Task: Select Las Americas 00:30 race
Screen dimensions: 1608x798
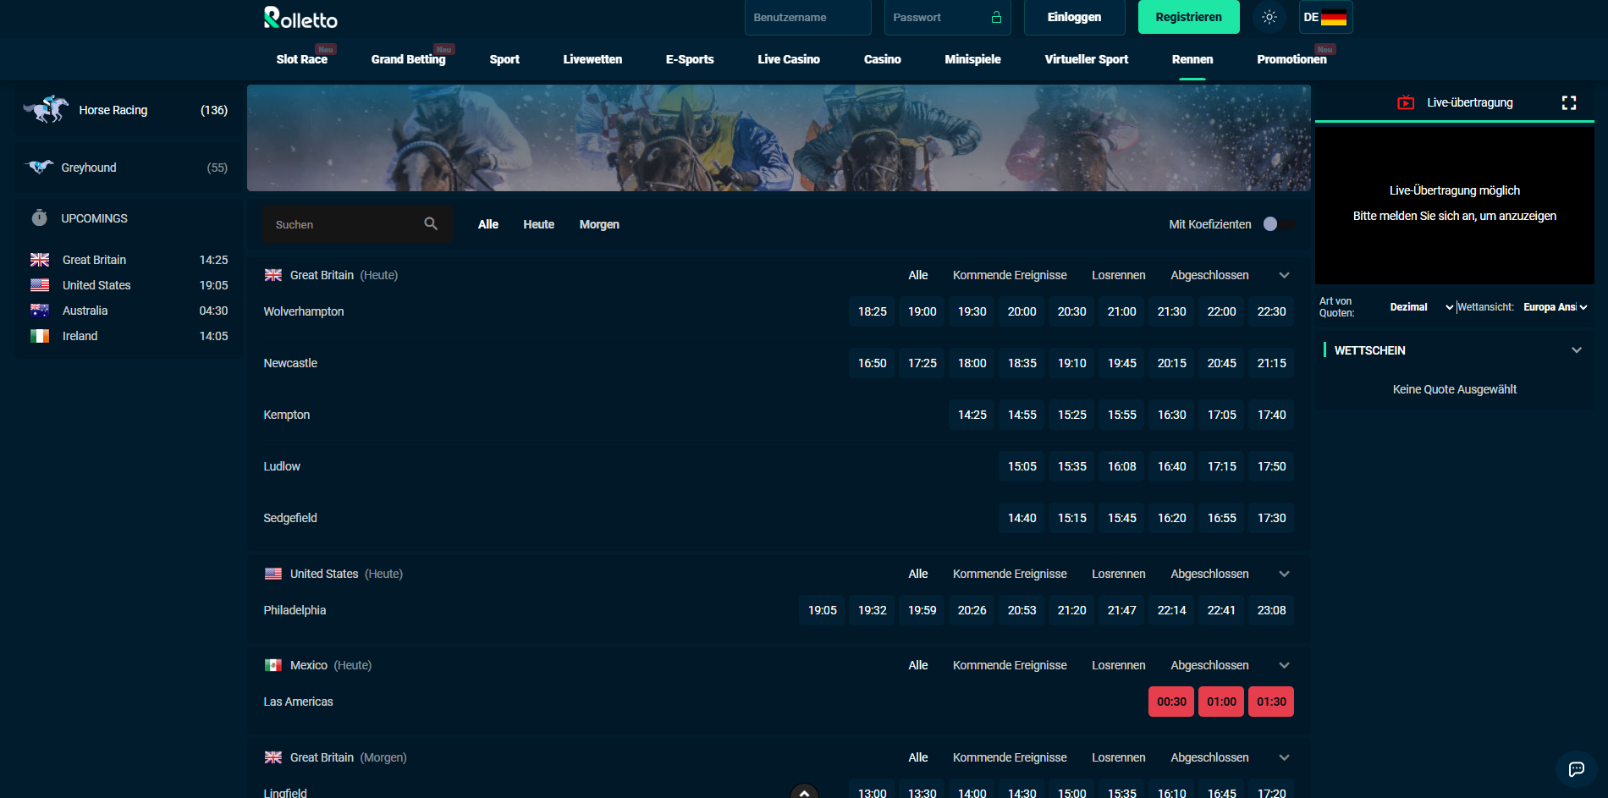Action: (1171, 702)
